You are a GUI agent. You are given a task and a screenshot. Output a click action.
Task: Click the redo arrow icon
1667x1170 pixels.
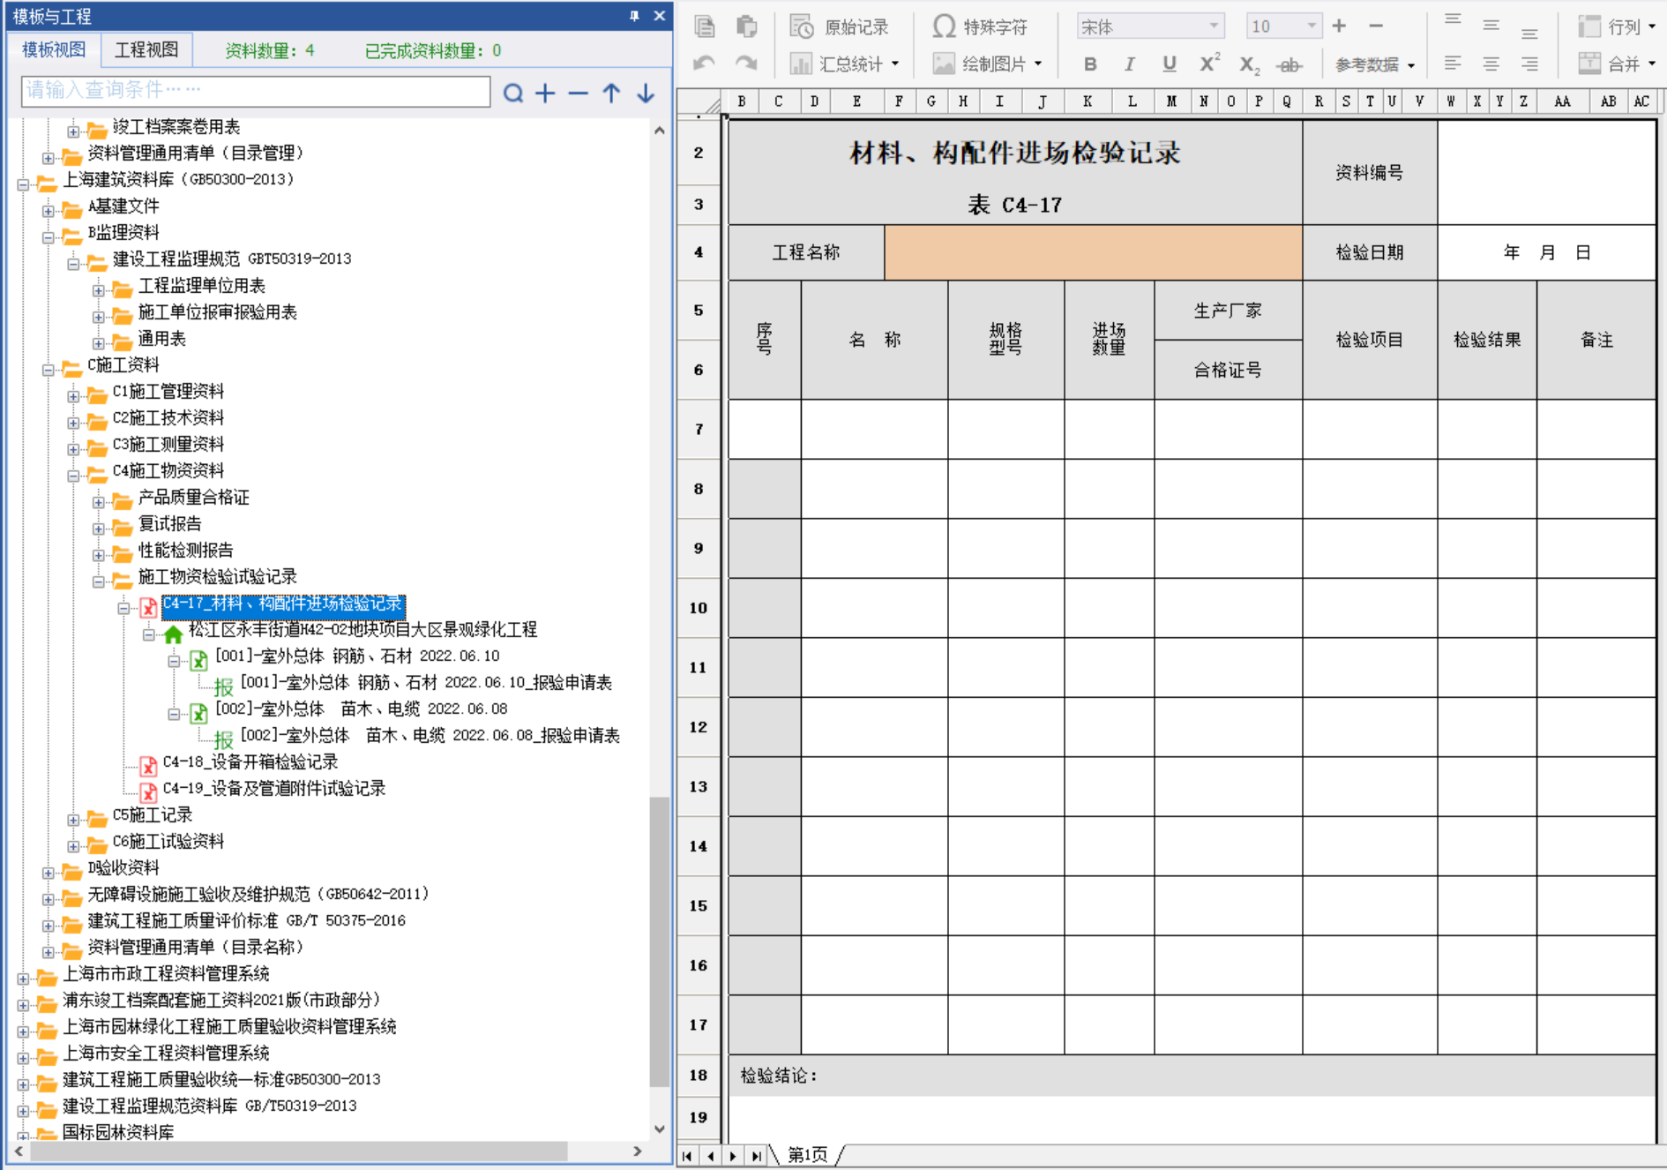[x=746, y=64]
